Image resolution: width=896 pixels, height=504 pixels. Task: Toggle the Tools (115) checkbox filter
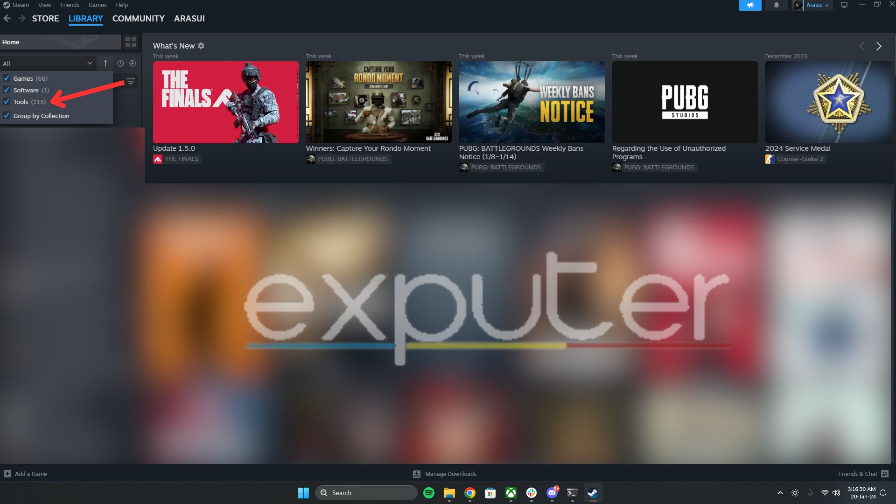coord(7,101)
